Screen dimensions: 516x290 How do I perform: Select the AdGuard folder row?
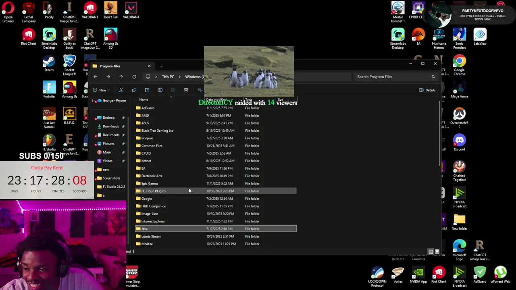[216, 108]
